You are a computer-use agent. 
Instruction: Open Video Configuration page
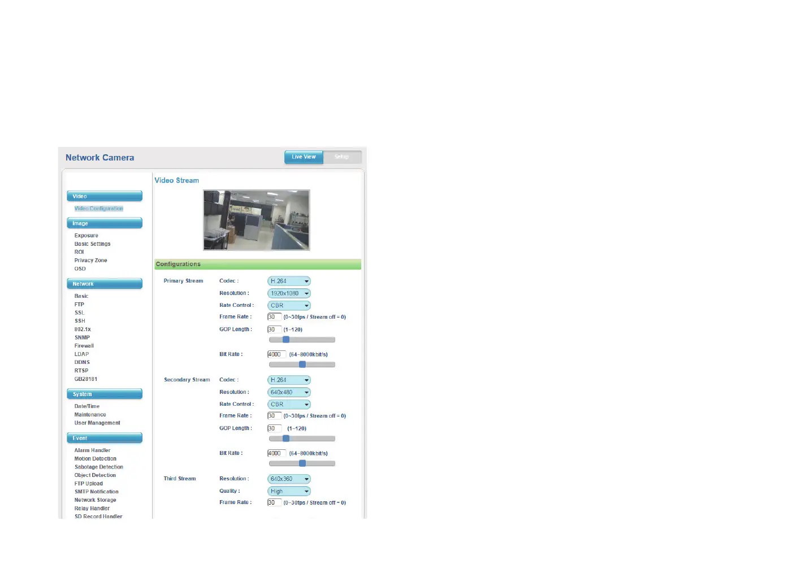coord(99,209)
